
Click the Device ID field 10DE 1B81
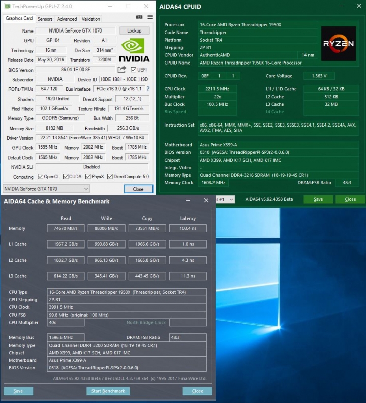point(124,79)
